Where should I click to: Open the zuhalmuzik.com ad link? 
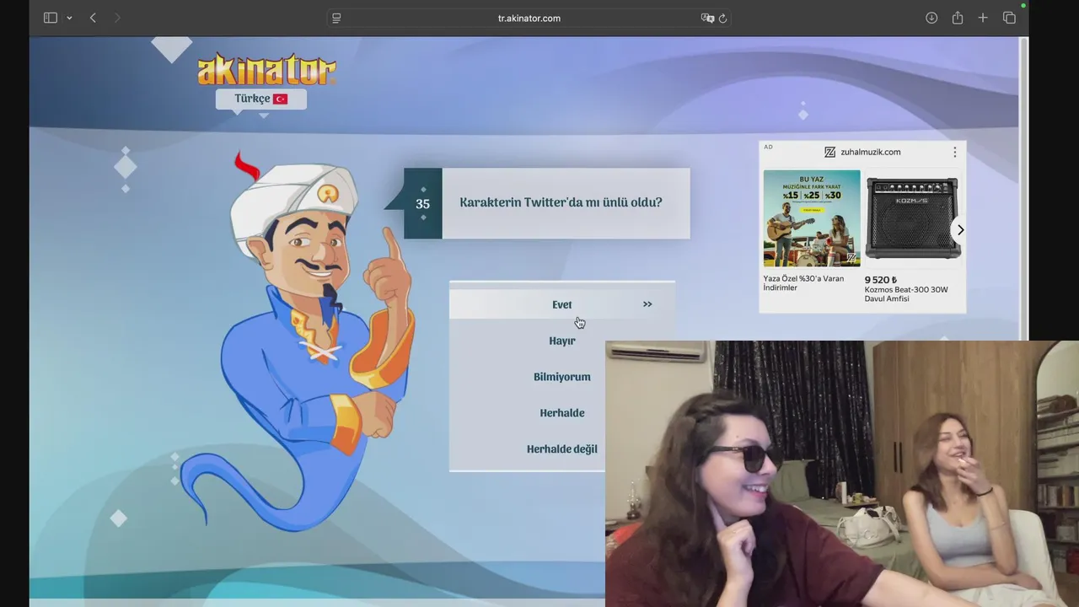871,152
